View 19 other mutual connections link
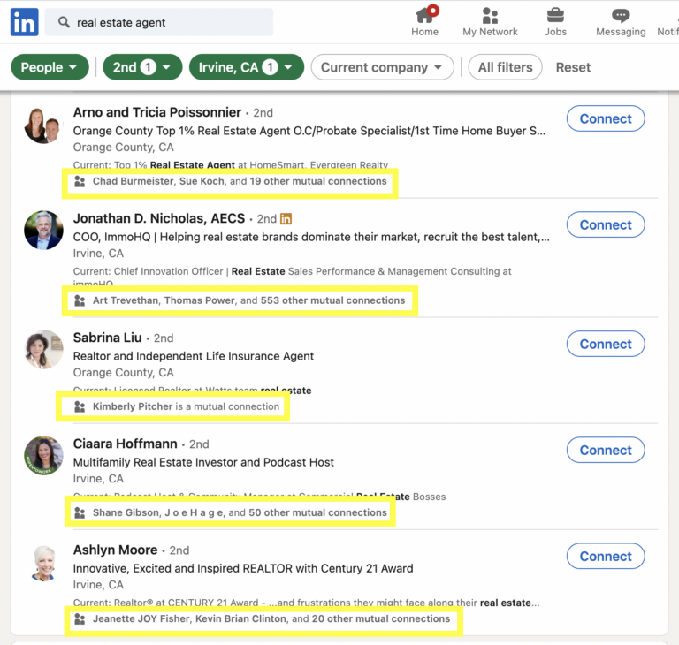Image resolution: width=679 pixels, height=645 pixels. click(318, 181)
